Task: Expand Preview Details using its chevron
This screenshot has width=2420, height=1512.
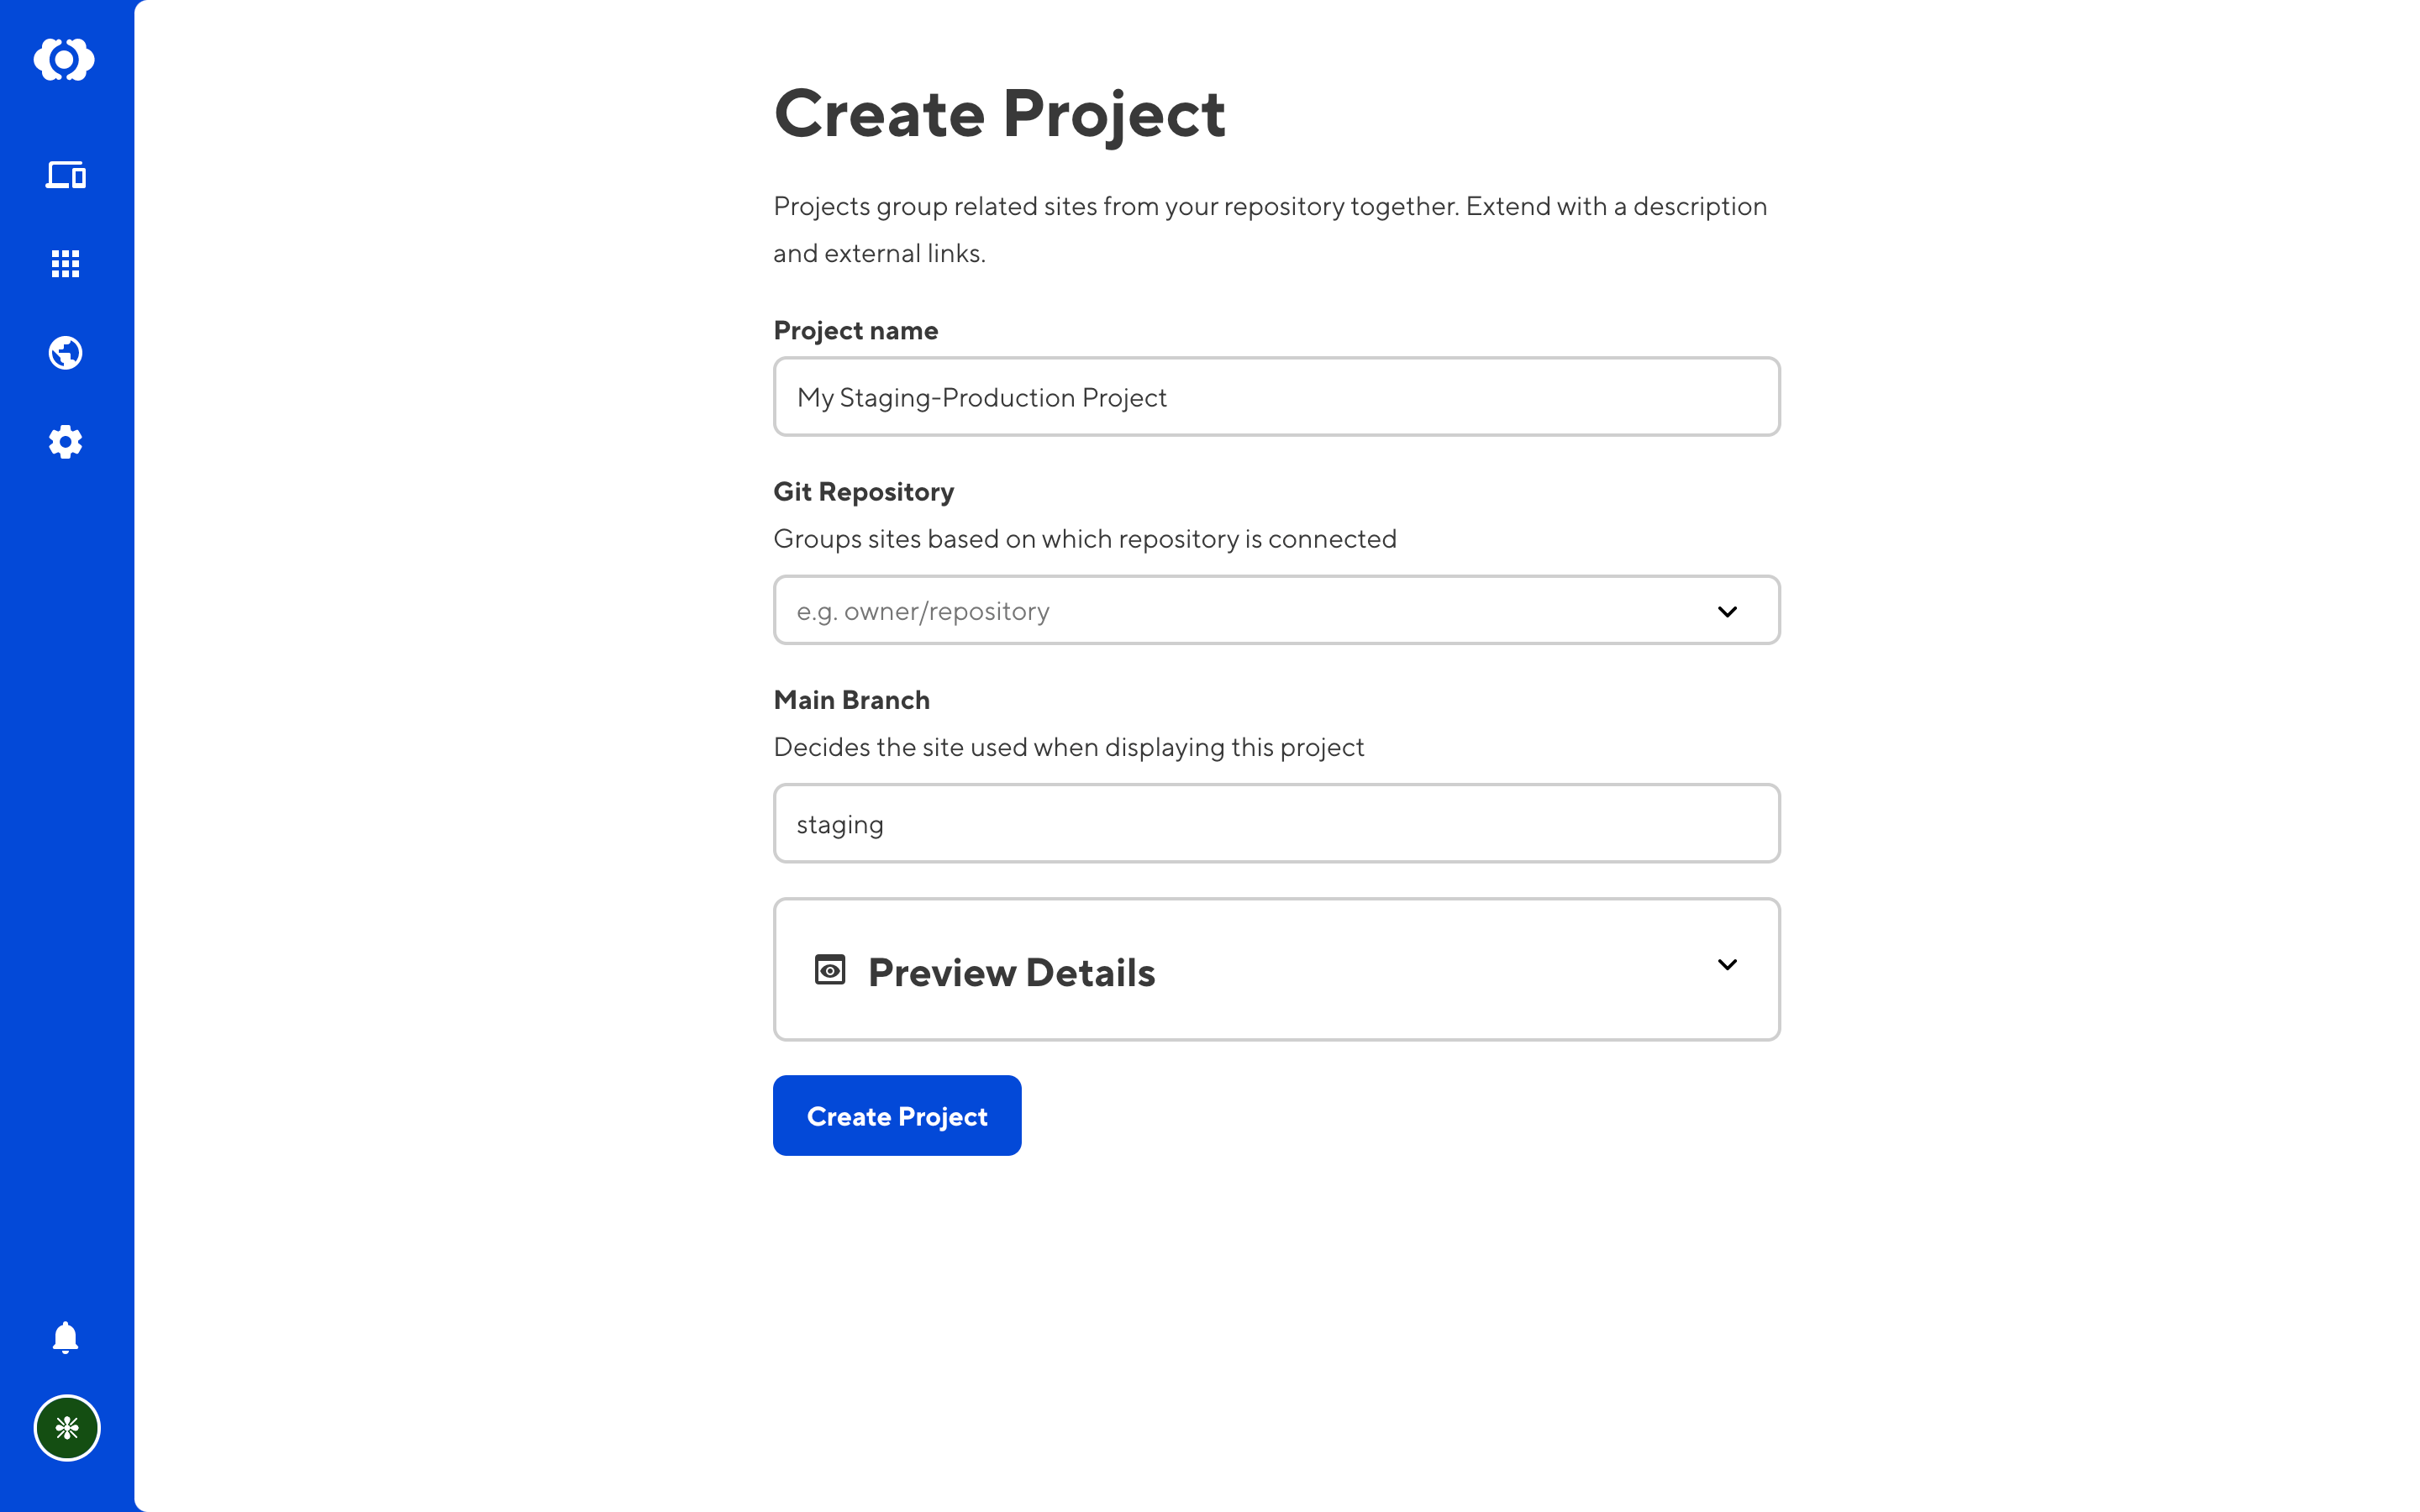Action: (x=1727, y=965)
